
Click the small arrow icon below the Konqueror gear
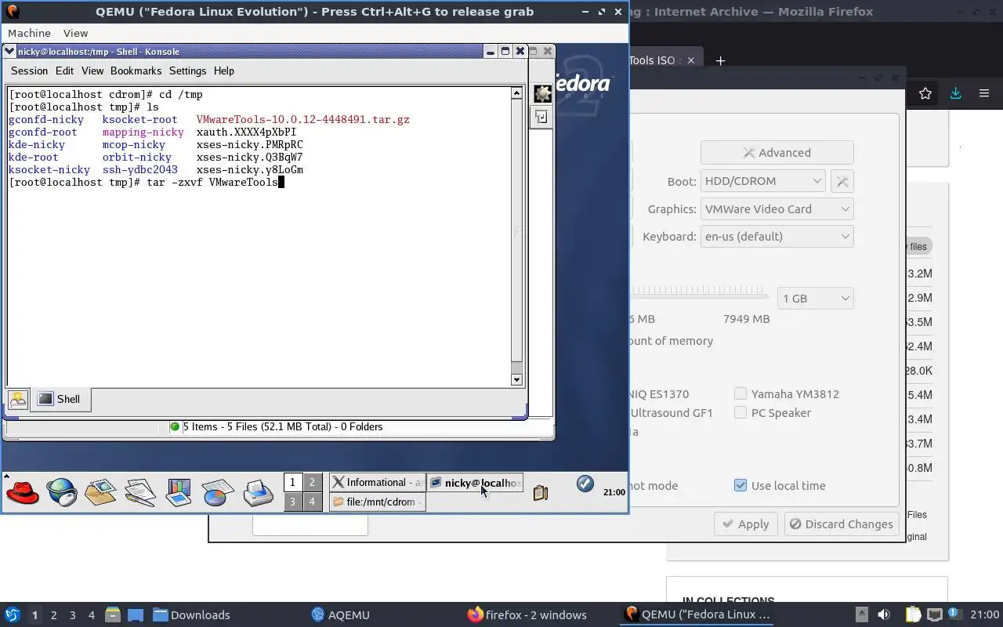[x=541, y=117]
